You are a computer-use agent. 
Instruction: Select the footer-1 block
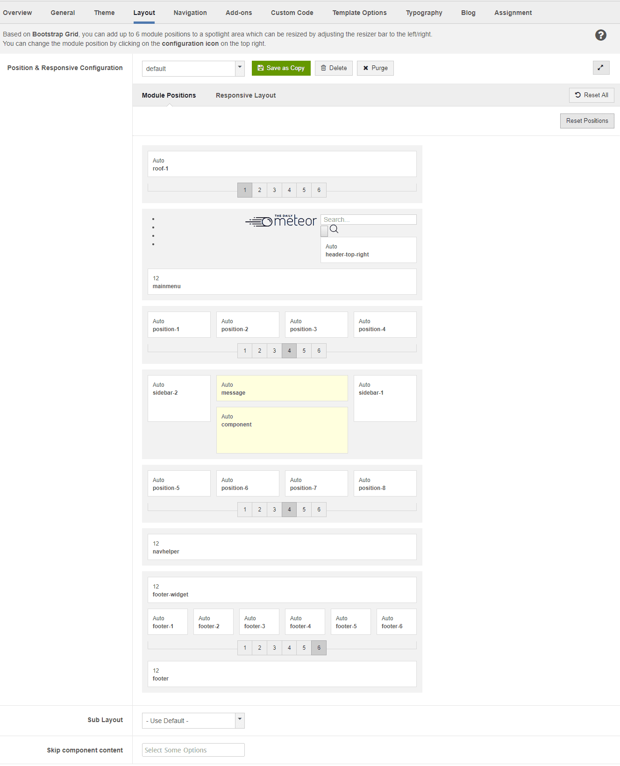click(x=168, y=622)
